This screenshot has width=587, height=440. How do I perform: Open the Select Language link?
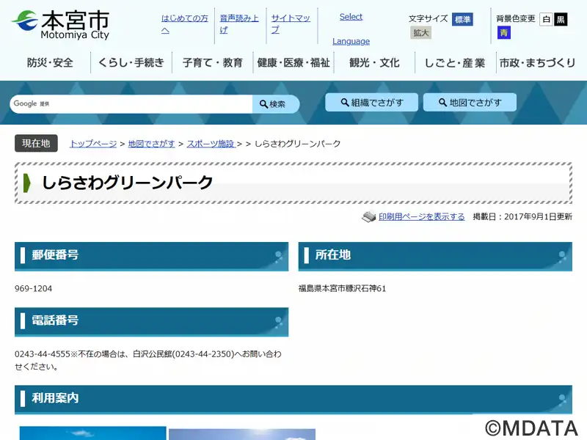coord(351,29)
